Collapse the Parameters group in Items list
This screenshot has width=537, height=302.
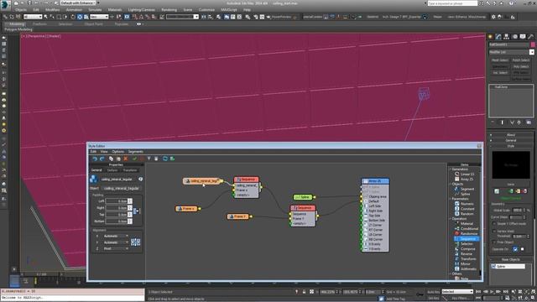tap(451, 199)
